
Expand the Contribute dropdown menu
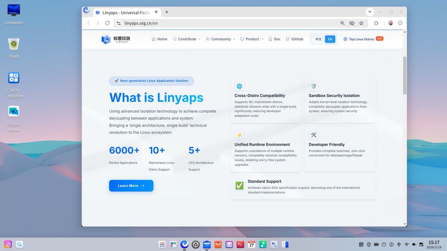pos(186,39)
